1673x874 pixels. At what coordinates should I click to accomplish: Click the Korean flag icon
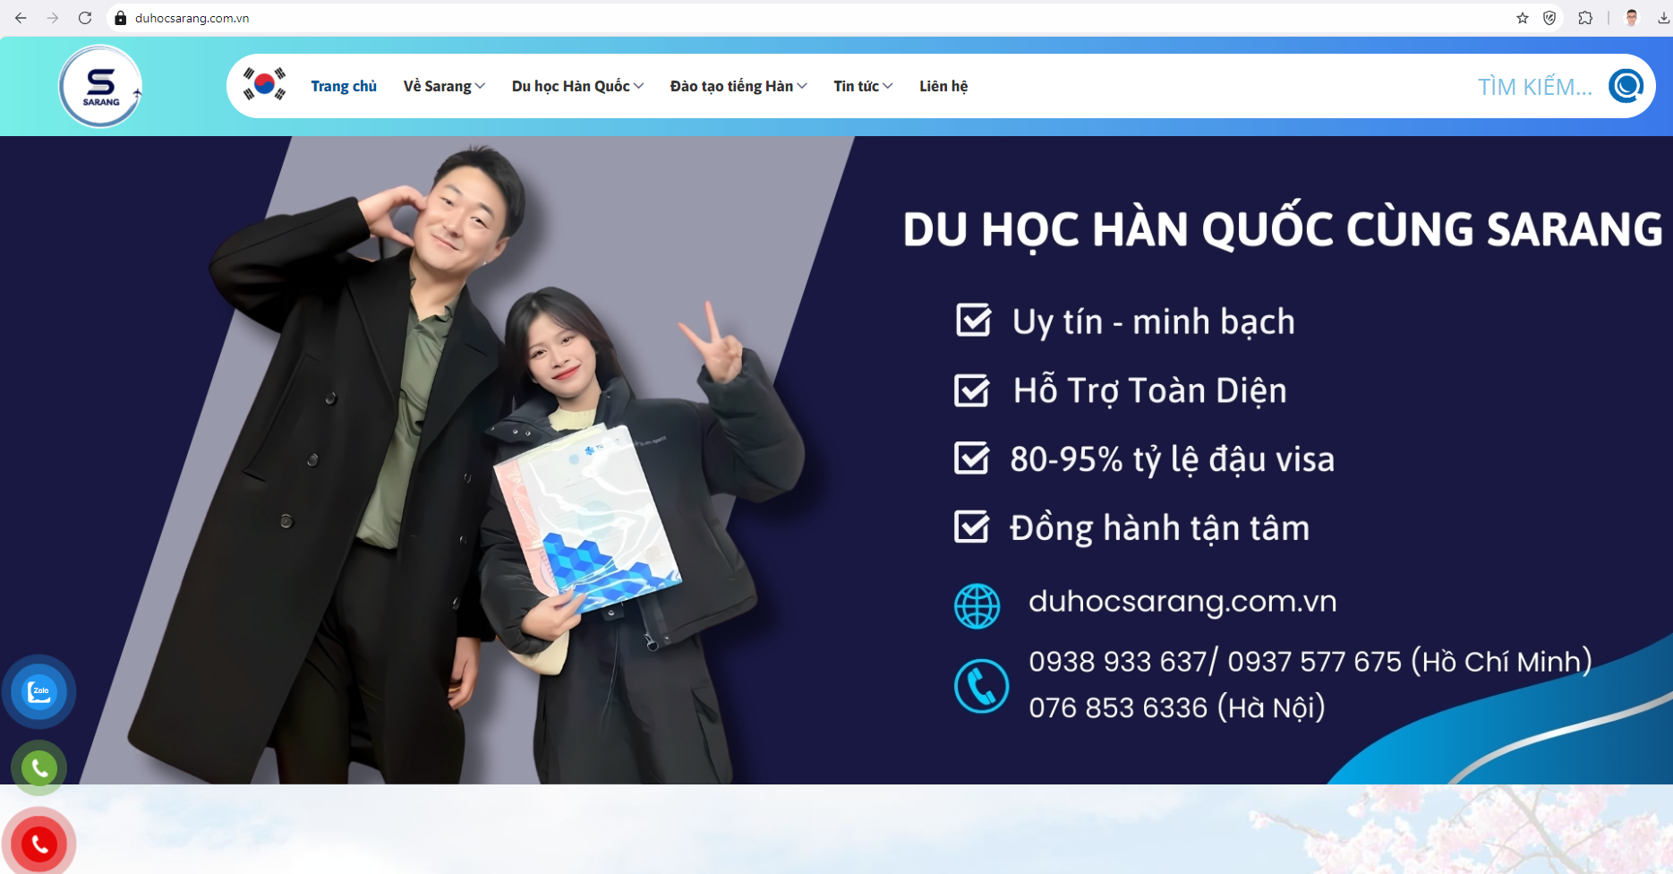(x=264, y=84)
